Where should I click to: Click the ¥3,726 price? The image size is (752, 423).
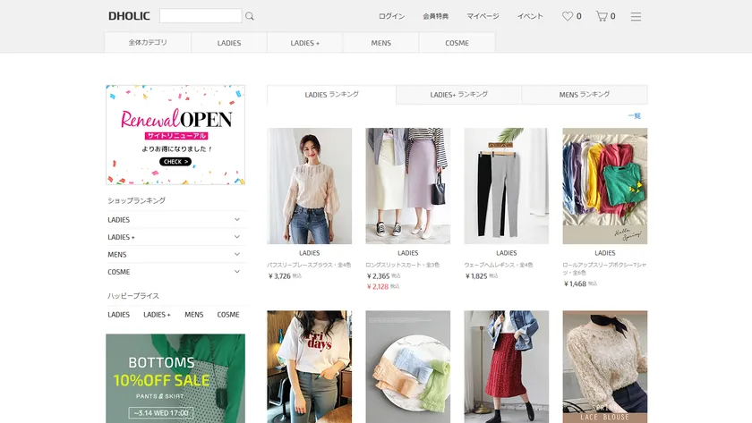click(279, 276)
